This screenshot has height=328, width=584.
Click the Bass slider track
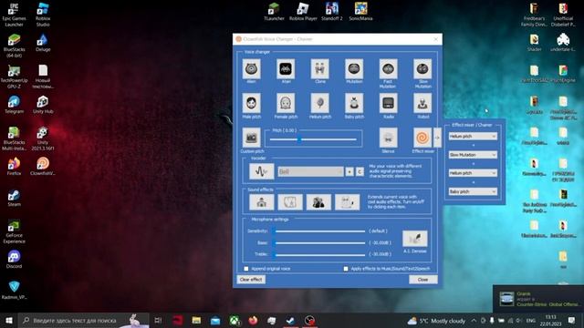(x=319, y=243)
